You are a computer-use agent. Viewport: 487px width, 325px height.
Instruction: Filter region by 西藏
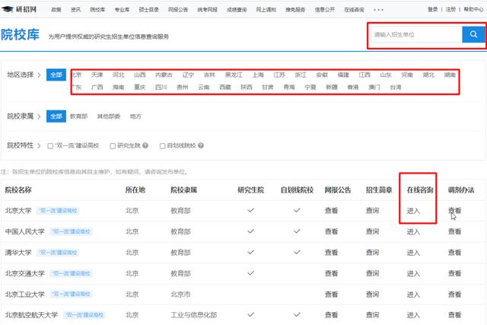(x=225, y=88)
